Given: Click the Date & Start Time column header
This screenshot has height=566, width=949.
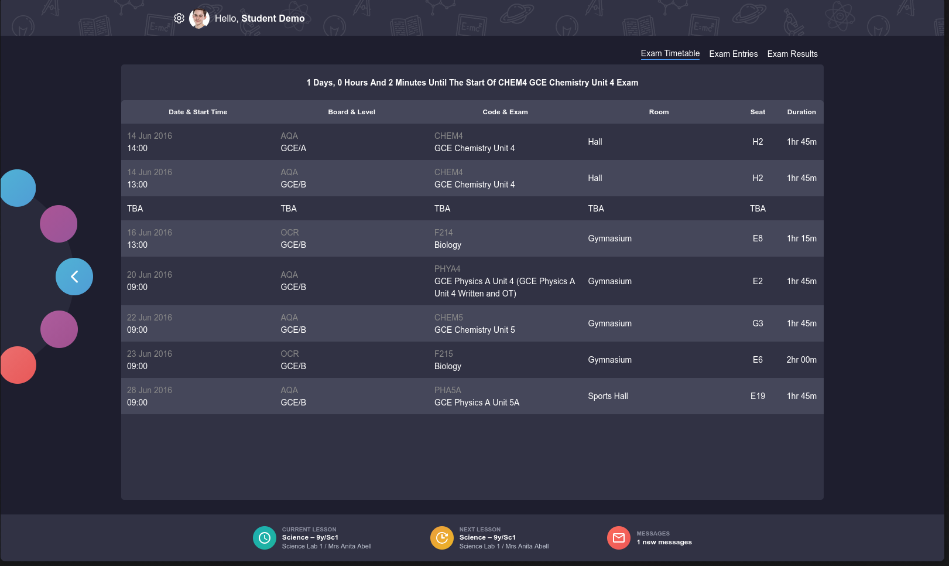Looking at the screenshot, I should (x=198, y=112).
